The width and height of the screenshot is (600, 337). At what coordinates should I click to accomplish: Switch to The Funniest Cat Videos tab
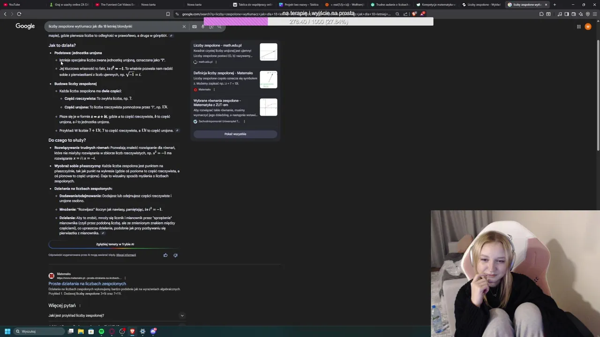115,5
